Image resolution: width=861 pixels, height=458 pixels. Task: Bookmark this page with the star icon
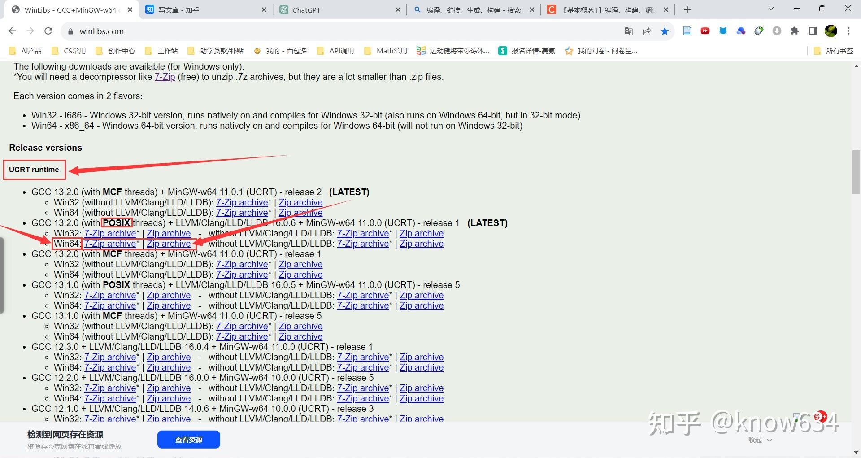[x=665, y=31]
